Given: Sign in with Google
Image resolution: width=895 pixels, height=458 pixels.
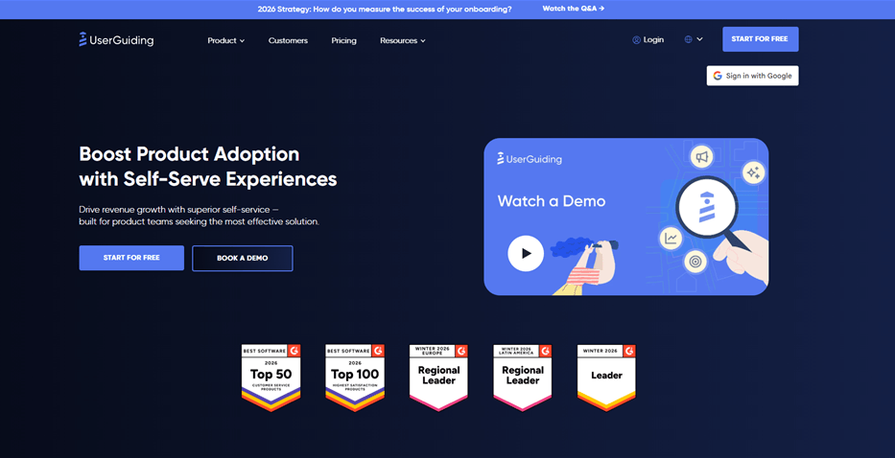Looking at the screenshot, I should point(753,76).
